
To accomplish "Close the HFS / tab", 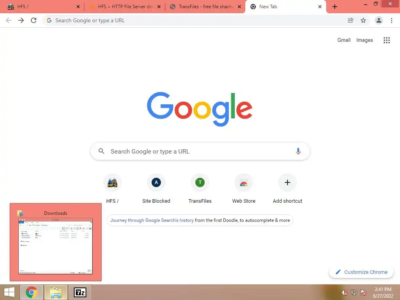I will click(x=78, y=7).
